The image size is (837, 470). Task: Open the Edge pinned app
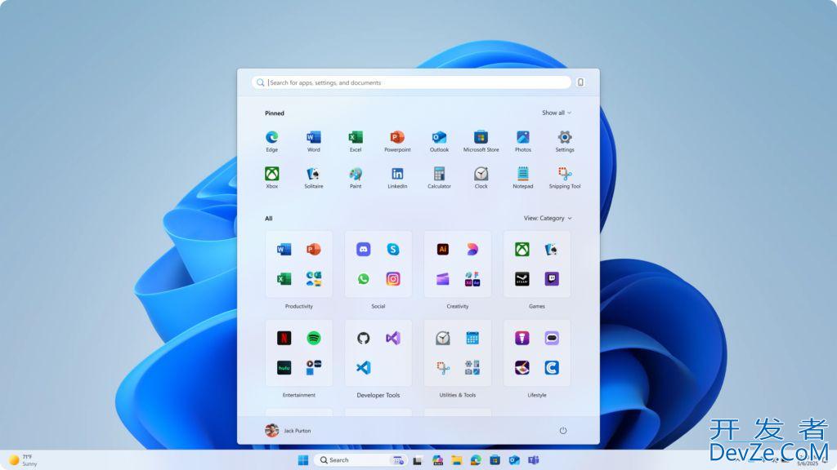coord(271,138)
